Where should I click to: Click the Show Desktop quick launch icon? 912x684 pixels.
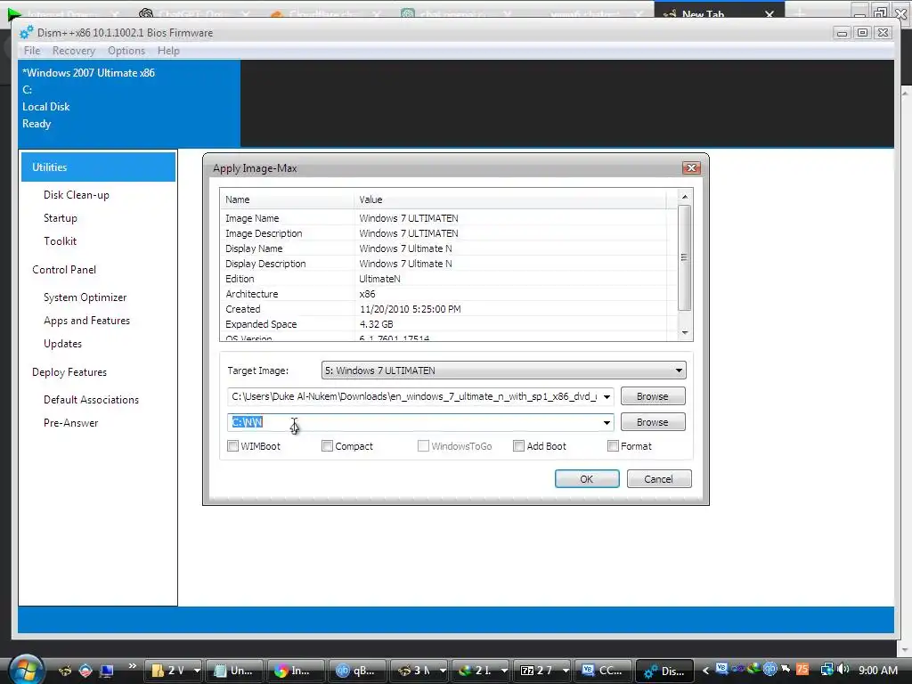click(x=107, y=671)
